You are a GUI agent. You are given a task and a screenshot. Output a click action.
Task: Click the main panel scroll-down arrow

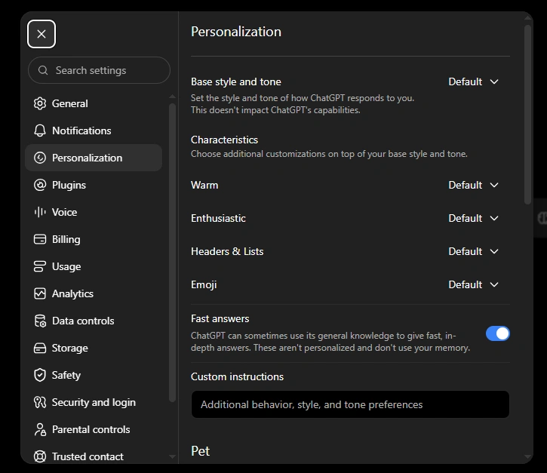click(528, 456)
